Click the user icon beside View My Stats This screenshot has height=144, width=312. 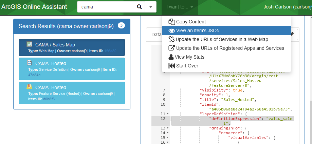point(171,57)
